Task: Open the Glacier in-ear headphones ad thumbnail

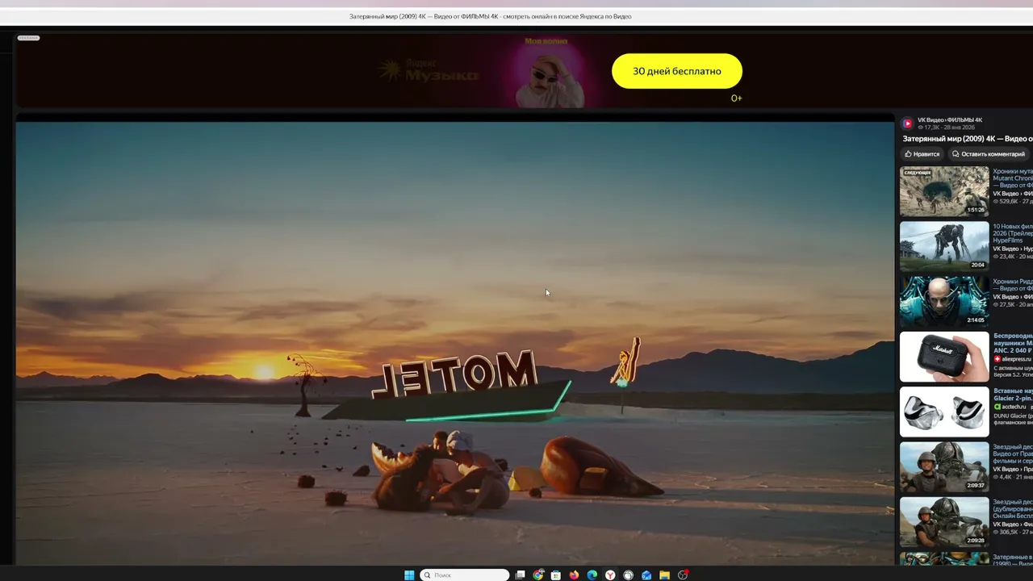Action: pos(944,412)
